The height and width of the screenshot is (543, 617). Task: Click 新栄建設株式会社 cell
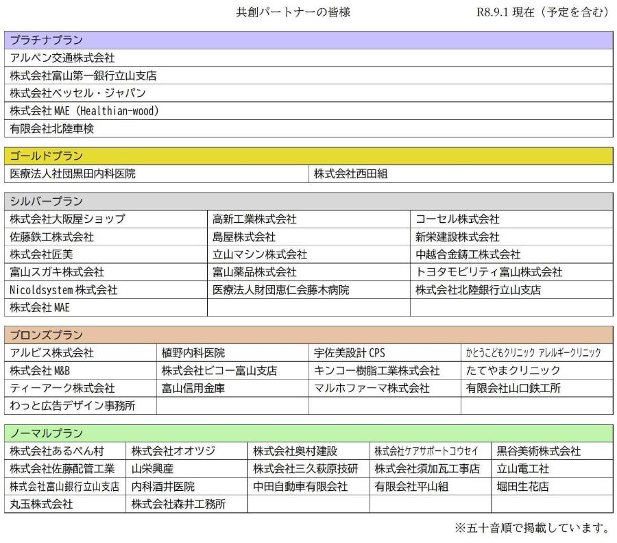[511, 237]
